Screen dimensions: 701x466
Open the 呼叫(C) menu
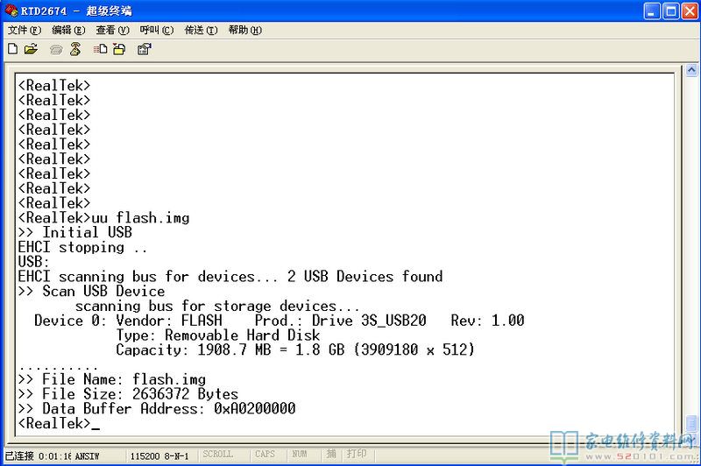(x=156, y=30)
